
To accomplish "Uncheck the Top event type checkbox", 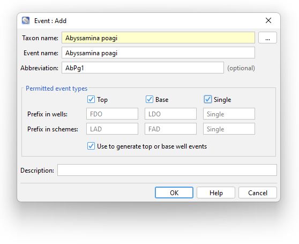I will click(x=91, y=99).
